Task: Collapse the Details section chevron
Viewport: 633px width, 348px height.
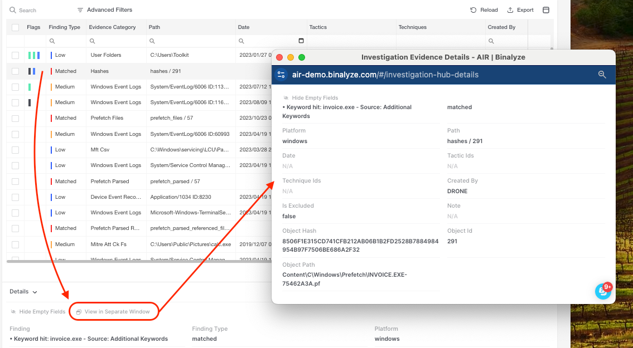Action: coord(35,292)
